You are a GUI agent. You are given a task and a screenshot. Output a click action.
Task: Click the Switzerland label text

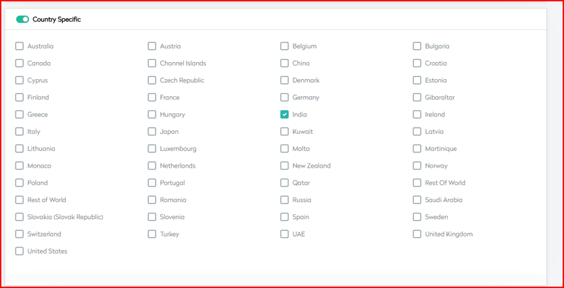click(44, 235)
